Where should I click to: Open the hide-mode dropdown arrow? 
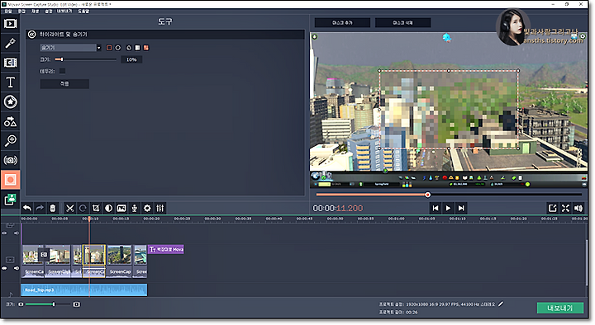[x=98, y=48]
